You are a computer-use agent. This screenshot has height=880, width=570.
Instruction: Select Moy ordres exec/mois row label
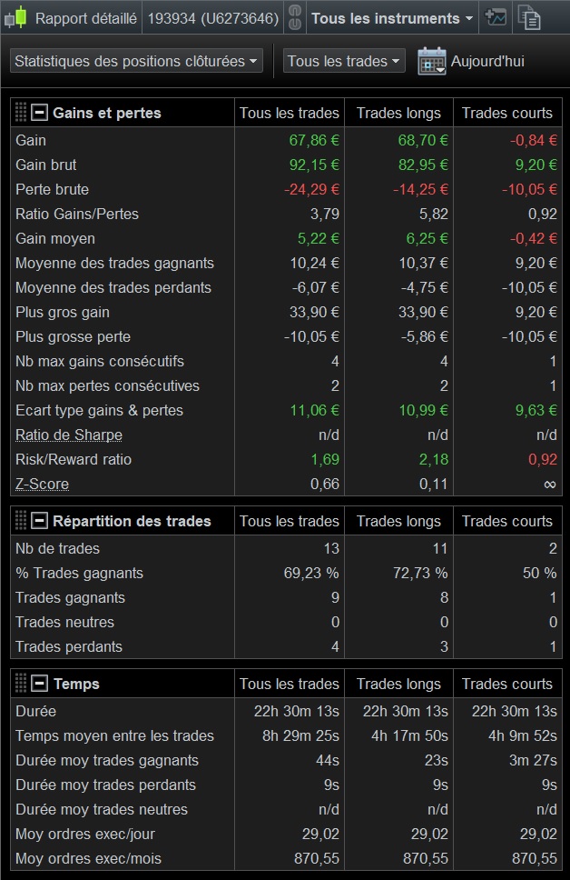tap(88, 859)
